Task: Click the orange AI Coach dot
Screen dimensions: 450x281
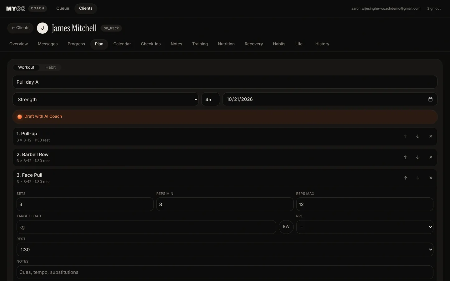Action: [20, 117]
